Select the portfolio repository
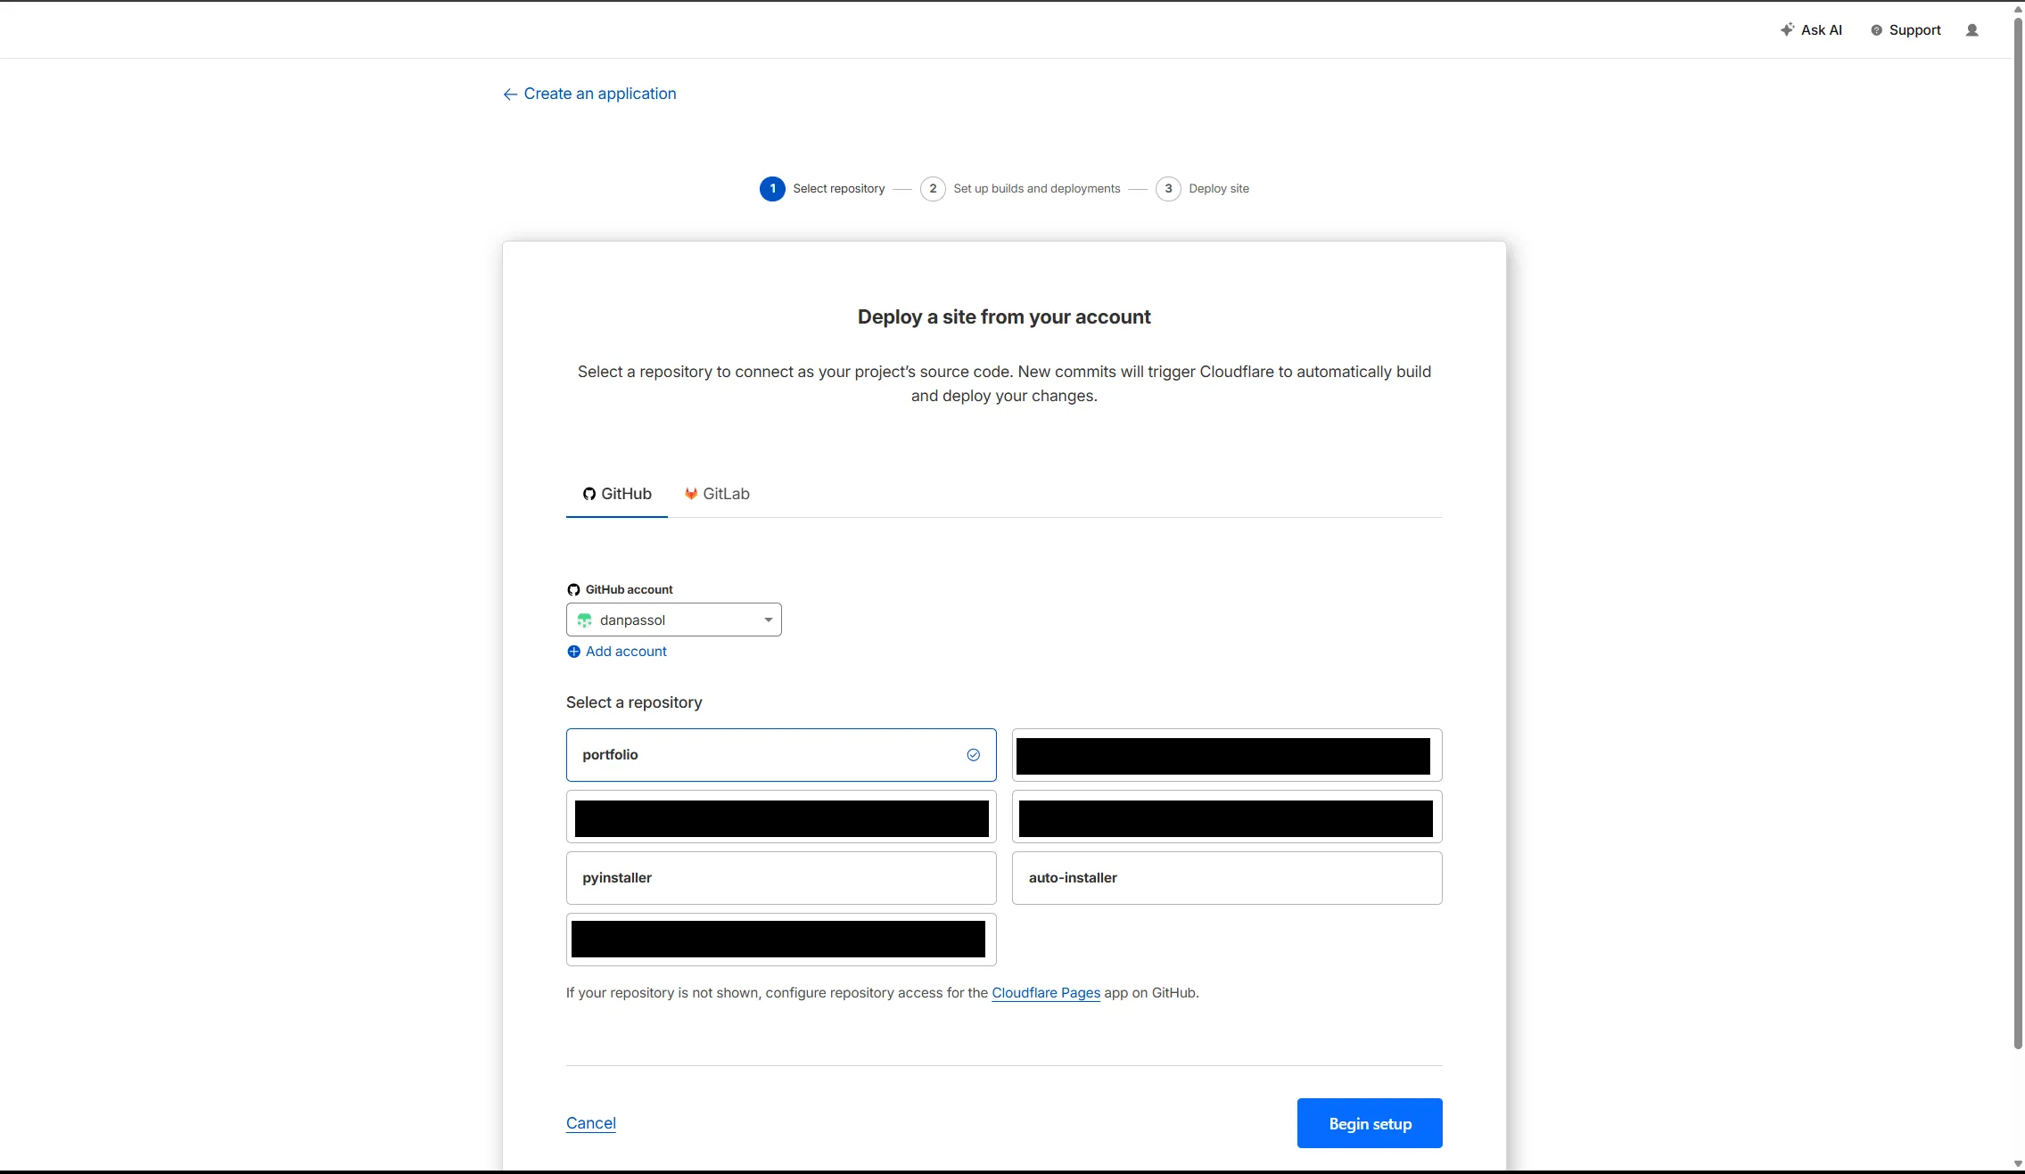 (x=781, y=755)
